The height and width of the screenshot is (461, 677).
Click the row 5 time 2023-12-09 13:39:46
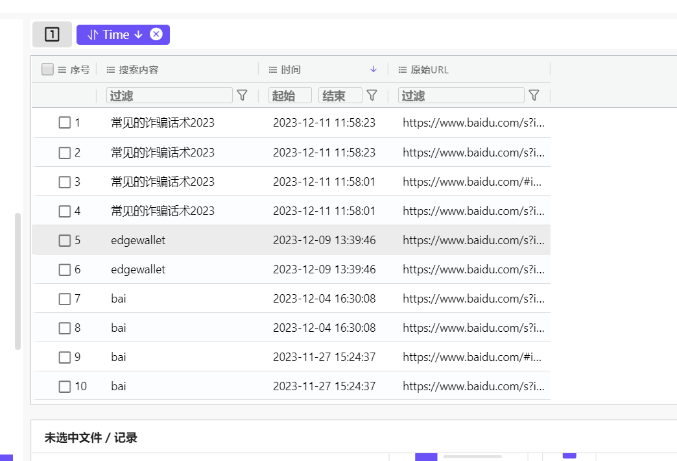[324, 240]
